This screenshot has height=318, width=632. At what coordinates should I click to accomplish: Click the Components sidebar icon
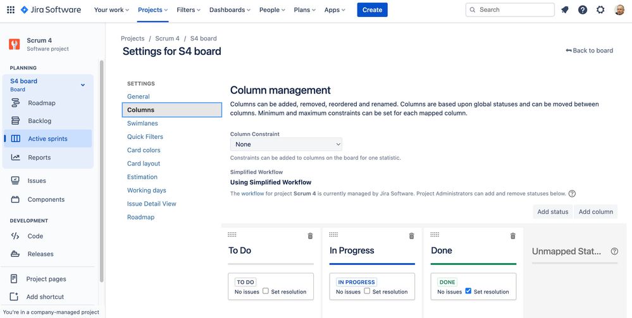click(x=15, y=199)
